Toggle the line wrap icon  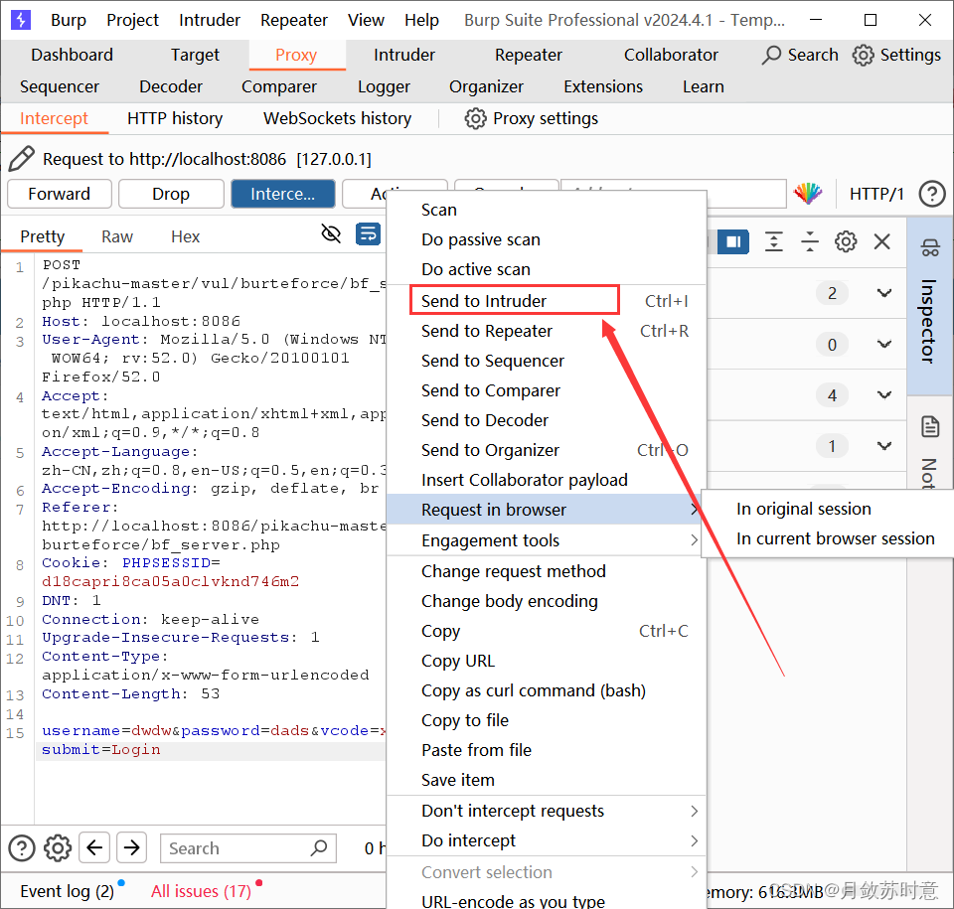[x=368, y=233]
